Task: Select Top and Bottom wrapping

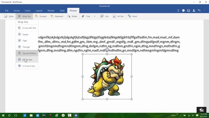Action: click(x=27, y=53)
